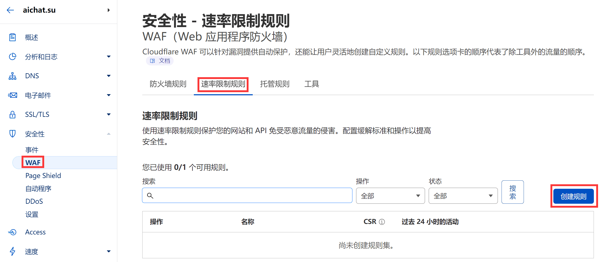The image size is (607, 262).
Task: Expand the 分析和日志 section arrow
Action: tap(109, 57)
